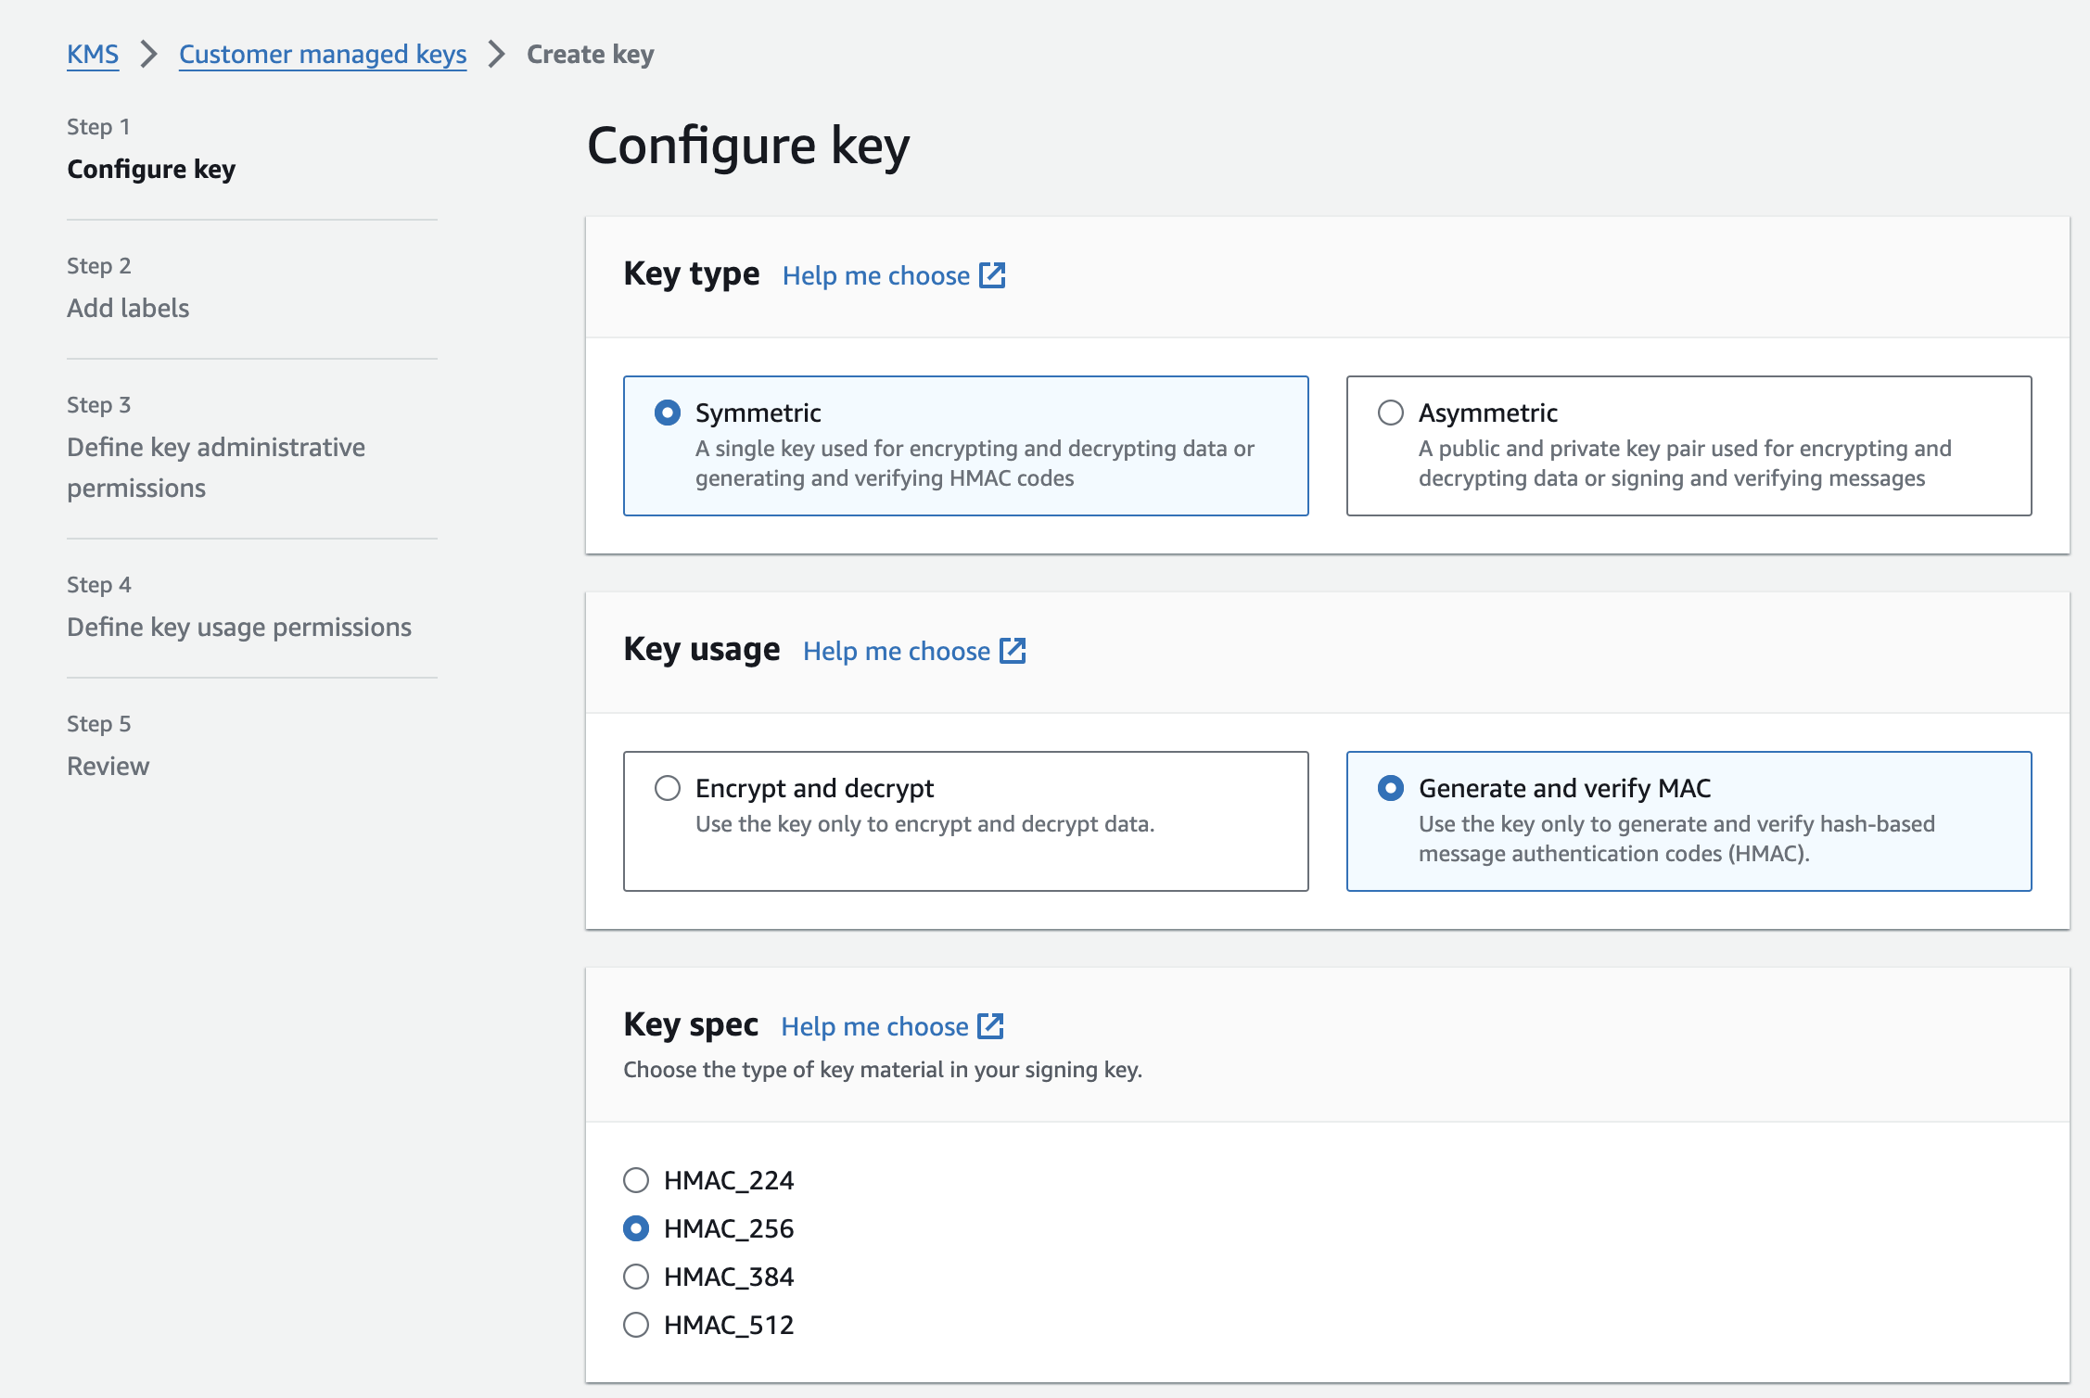The width and height of the screenshot is (2090, 1398).
Task: Jump to Step 5 Review
Action: coord(108,766)
